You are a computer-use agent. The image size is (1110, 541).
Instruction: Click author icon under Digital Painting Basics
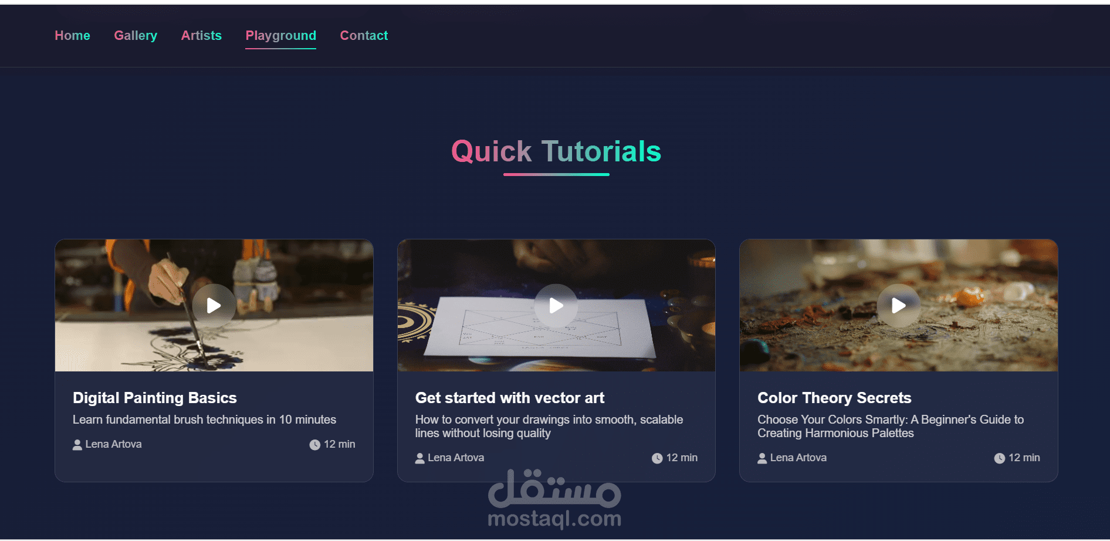point(77,445)
